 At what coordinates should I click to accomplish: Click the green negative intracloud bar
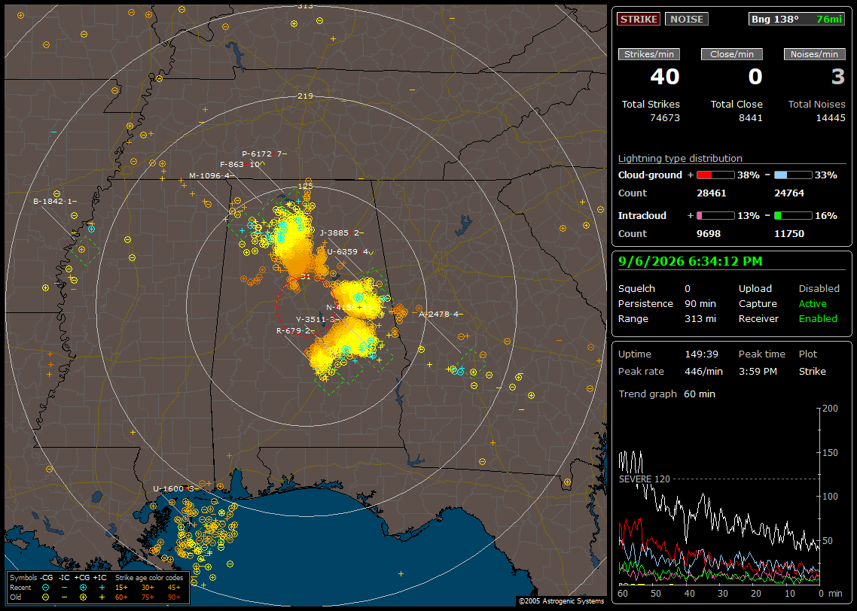click(x=793, y=216)
